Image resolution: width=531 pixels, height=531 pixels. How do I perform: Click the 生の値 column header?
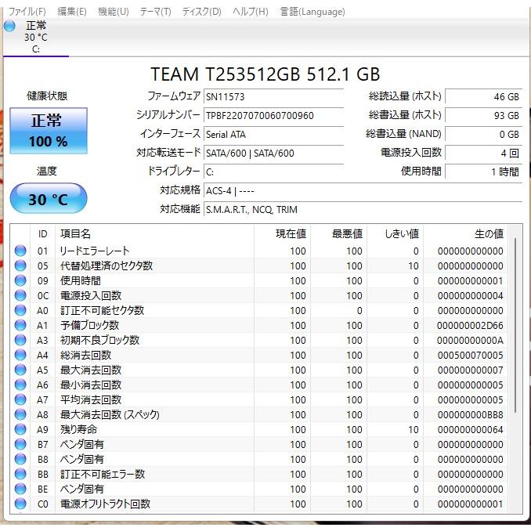465,233
